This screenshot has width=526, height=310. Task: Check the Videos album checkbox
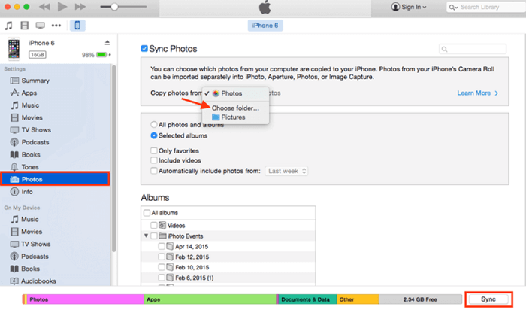153,226
